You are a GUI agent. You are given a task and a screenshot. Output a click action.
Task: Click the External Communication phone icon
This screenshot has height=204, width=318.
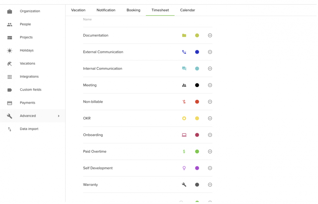coord(184,52)
